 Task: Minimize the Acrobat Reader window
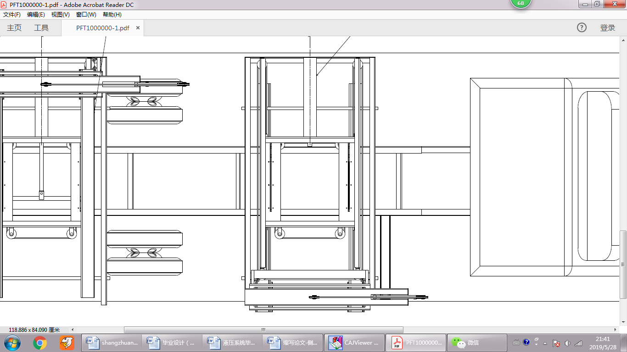click(x=584, y=4)
